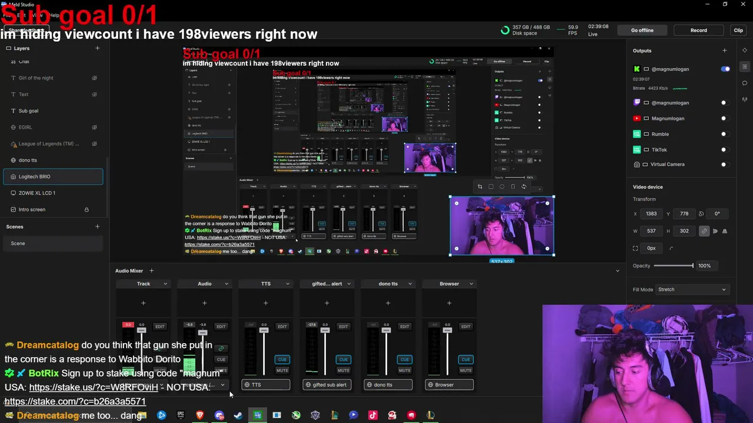The image size is (753, 423).
Task: Click the Record button
Action: (x=699, y=30)
